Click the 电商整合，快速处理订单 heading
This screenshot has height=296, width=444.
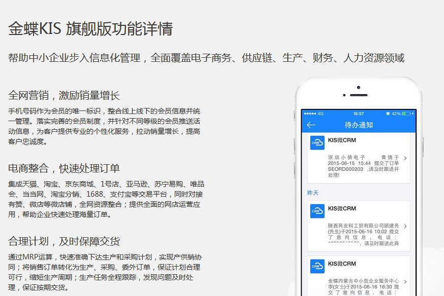pyautogui.click(x=64, y=168)
